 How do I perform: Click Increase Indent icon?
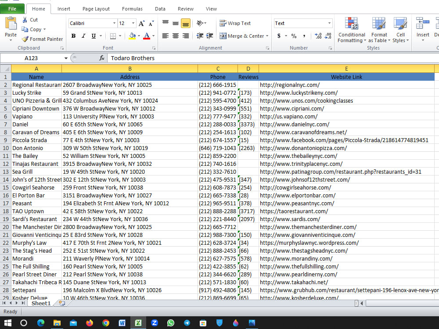coord(209,36)
